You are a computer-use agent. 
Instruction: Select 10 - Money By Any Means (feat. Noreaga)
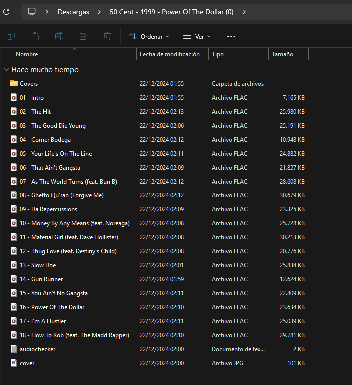[75, 223]
